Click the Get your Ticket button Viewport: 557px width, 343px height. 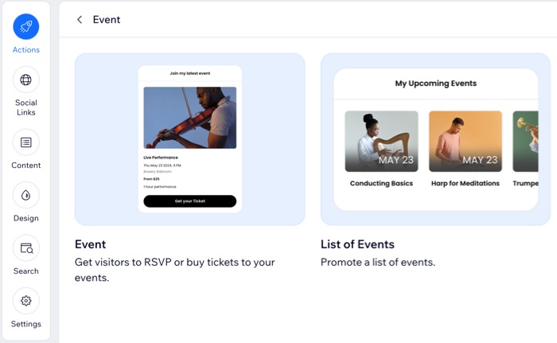point(190,201)
